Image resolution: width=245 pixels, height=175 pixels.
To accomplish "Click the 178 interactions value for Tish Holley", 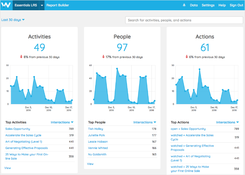I will (154, 129).
